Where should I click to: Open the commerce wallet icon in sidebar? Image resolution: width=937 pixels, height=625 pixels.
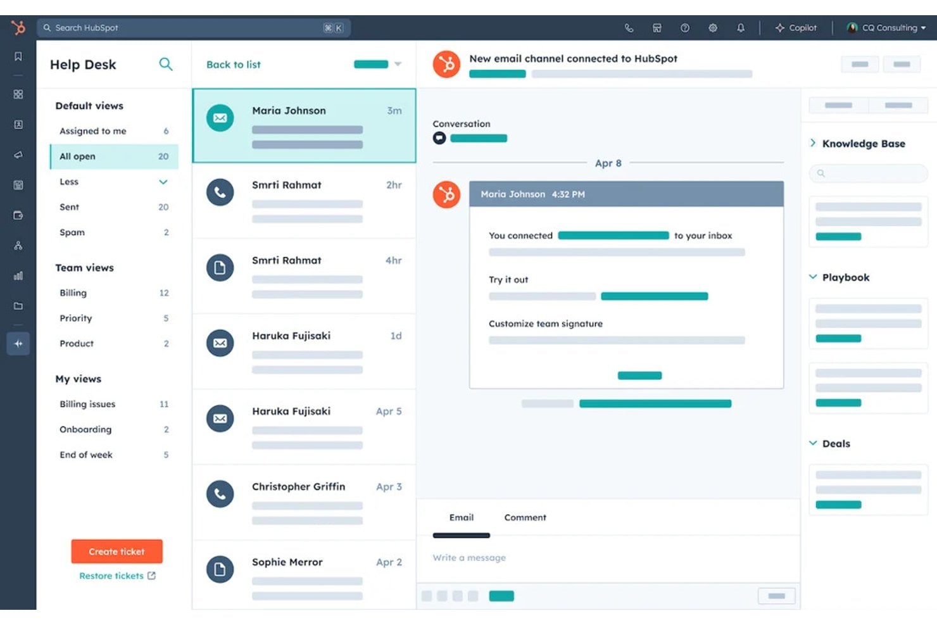pyautogui.click(x=18, y=215)
